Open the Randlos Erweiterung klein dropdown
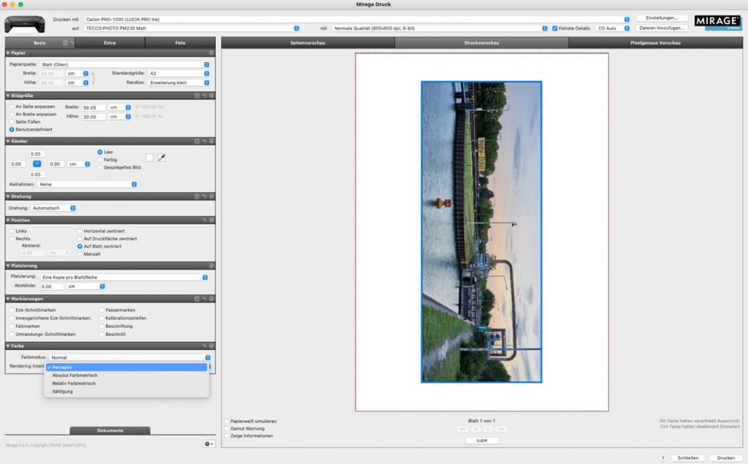 pyautogui.click(x=179, y=83)
